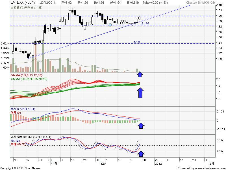226x170 pixels.
Task: Click the blue arrow in the GMMA panel
Action: click(x=140, y=93)
